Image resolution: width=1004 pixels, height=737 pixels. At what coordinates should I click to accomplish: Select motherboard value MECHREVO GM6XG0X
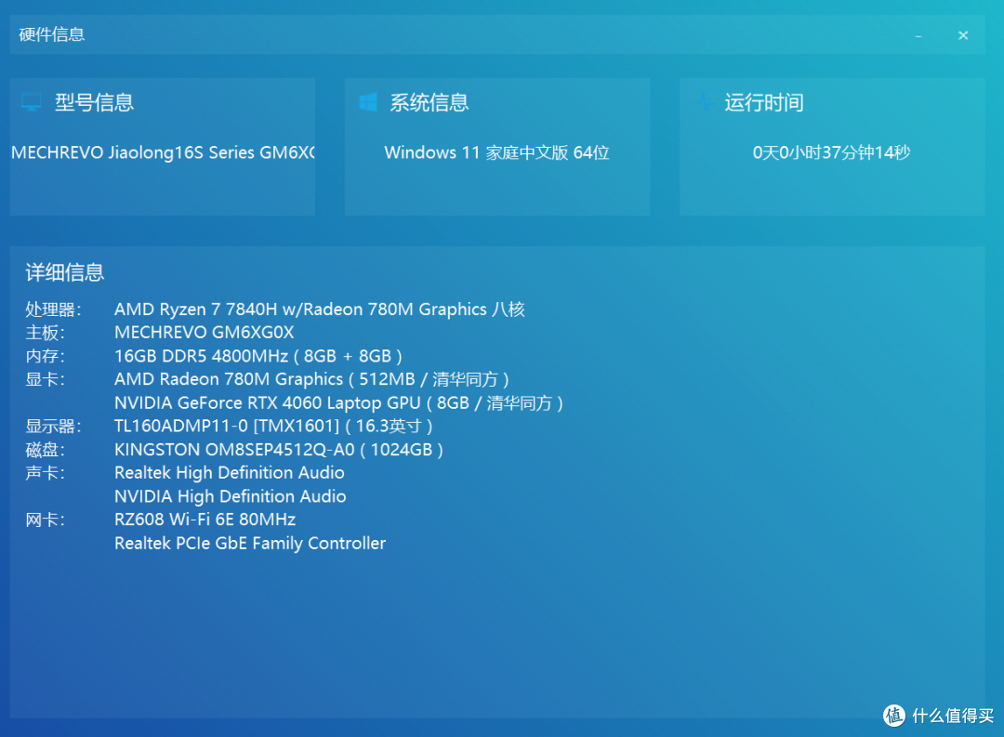pos(205,333)
